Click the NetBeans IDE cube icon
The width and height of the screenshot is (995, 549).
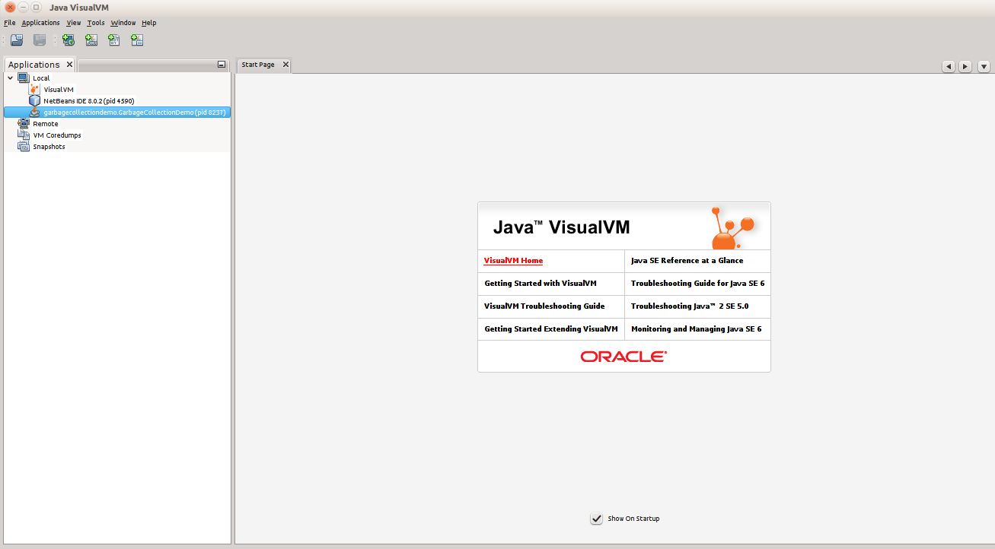[x=34, y=100]
